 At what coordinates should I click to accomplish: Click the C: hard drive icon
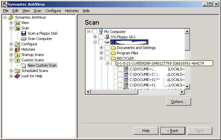107,42
